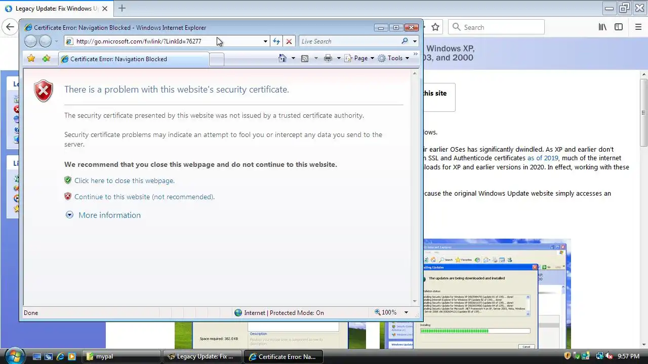Viewport: 648px width, 364px height.
Task: Click the IE page scrollbar down arrow
Action: 415,301
